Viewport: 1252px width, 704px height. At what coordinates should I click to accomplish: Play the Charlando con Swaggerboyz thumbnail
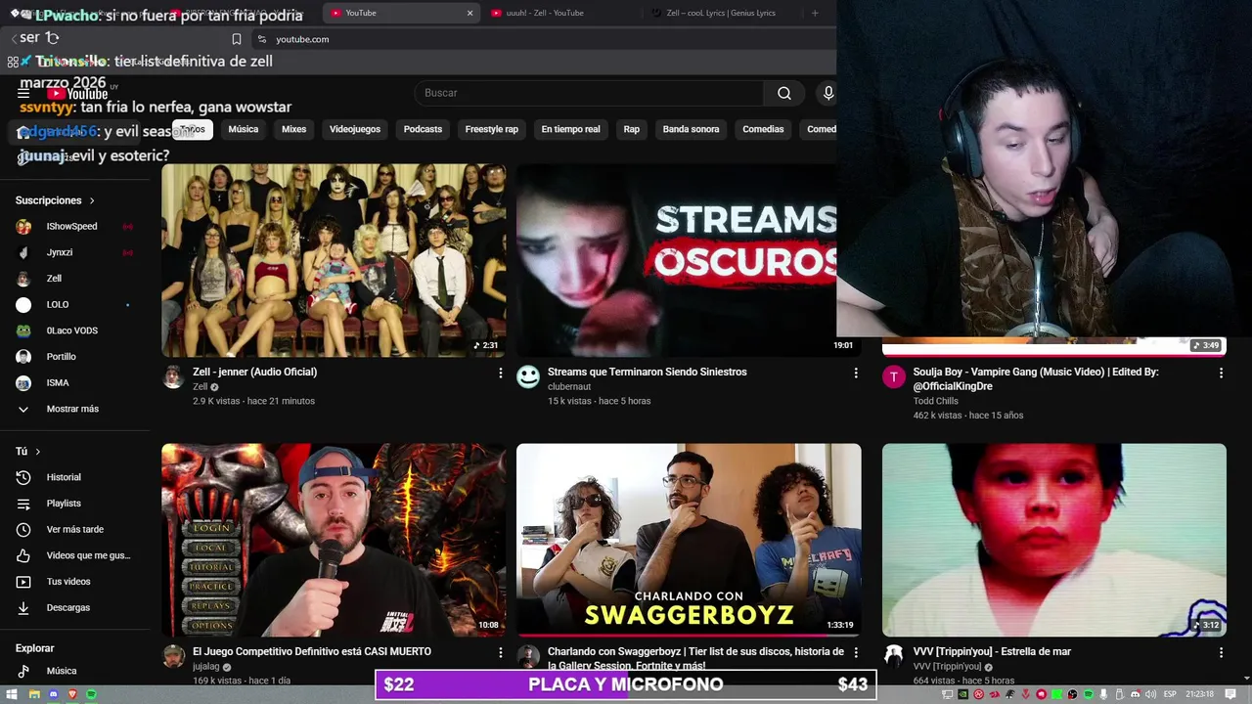(689, 540)
